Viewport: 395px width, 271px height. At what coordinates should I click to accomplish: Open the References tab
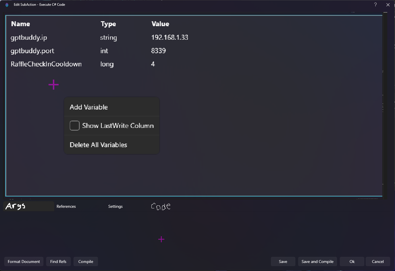click(66, 206)
